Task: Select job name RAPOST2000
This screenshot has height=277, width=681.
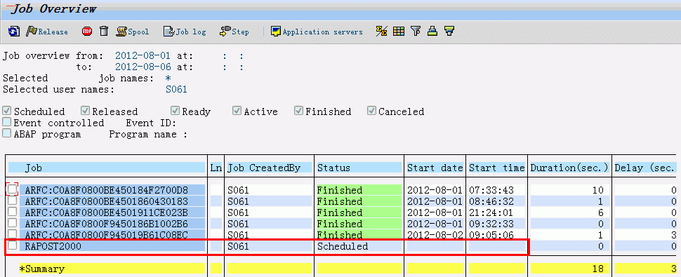Action: pos(53,246)
